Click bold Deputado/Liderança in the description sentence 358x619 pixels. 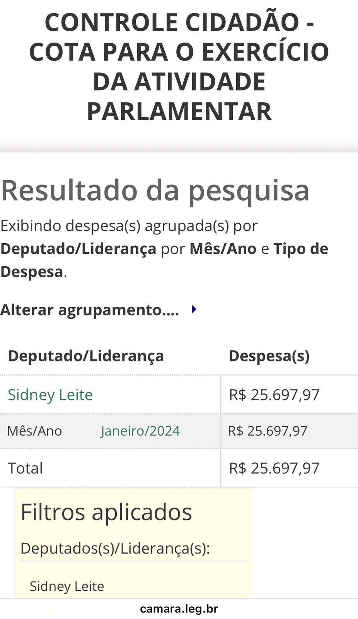pos(78,249)
